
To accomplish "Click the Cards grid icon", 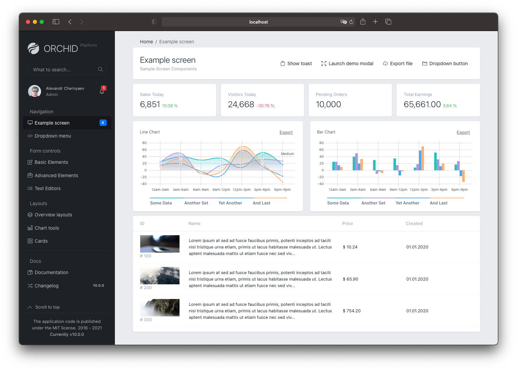I will click(30, 241).
